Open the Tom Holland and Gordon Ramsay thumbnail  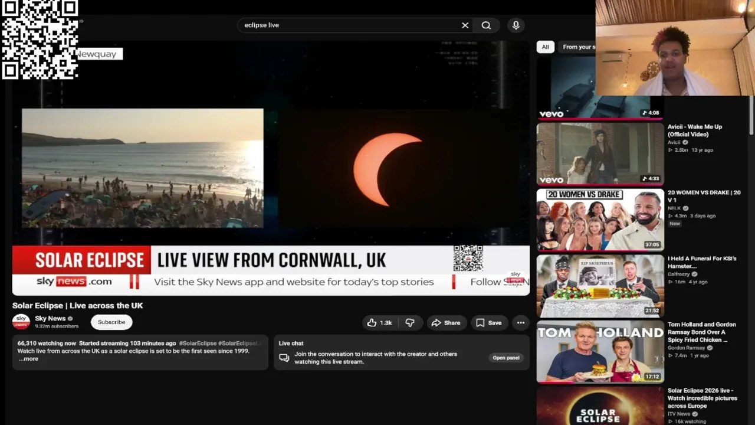[600, 352]
